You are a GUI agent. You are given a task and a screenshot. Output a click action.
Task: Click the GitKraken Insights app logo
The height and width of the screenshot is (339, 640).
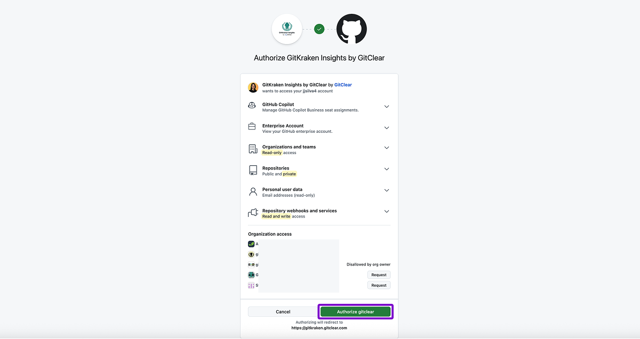tap(287, 29)
